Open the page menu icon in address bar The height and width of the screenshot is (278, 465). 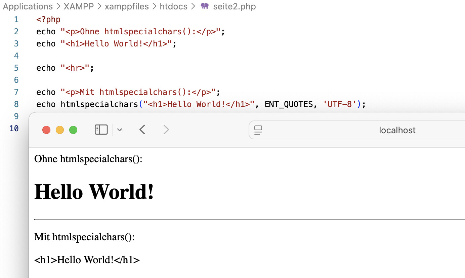point(258,130)
